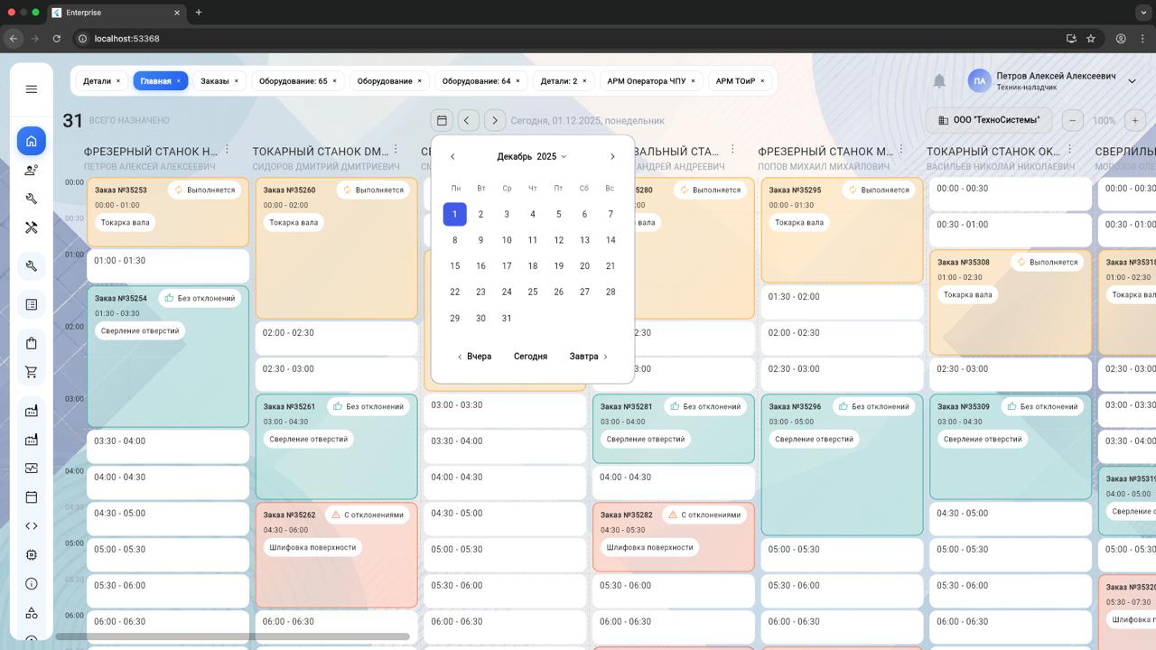Click the home icon in the sidebar
Screen dimensions: 1156x650
point(32,141)
